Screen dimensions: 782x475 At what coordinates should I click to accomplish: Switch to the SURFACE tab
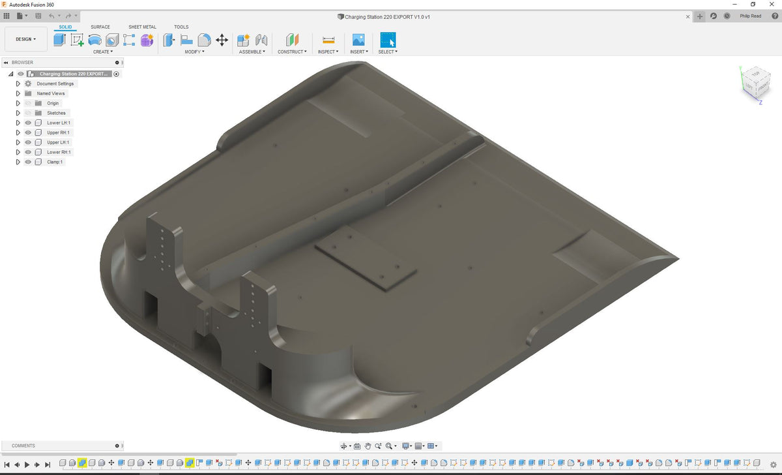100,27
